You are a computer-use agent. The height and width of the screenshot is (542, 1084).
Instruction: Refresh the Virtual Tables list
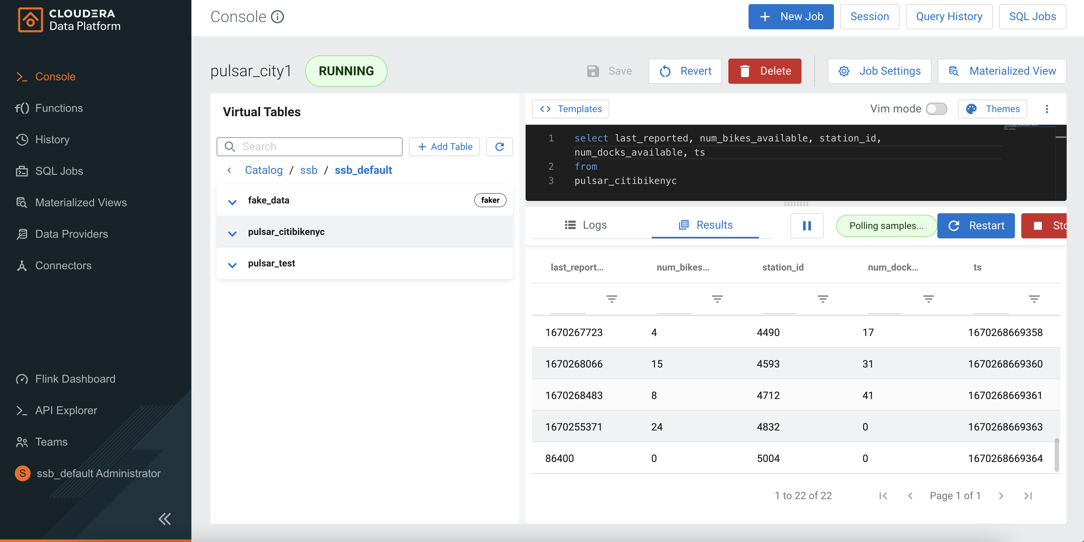(499, 147)
